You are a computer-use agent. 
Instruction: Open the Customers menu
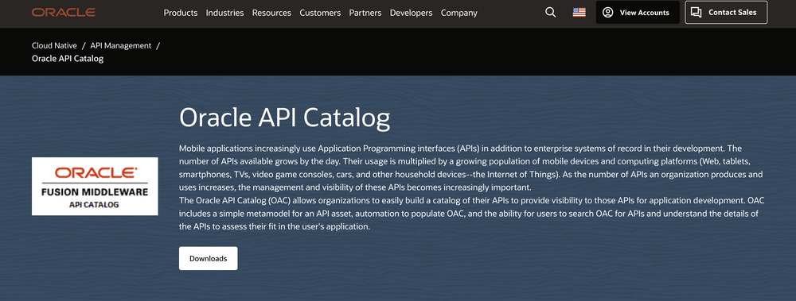(x=320, y=14)
